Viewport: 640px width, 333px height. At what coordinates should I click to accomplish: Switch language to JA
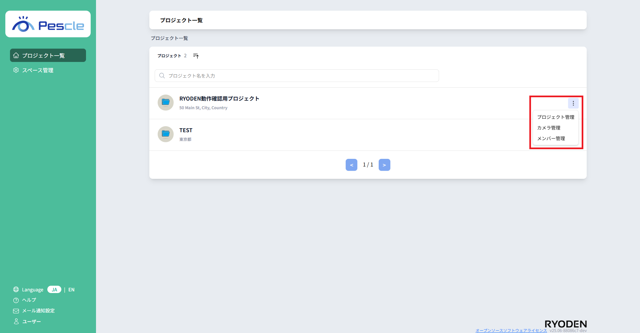54,290
